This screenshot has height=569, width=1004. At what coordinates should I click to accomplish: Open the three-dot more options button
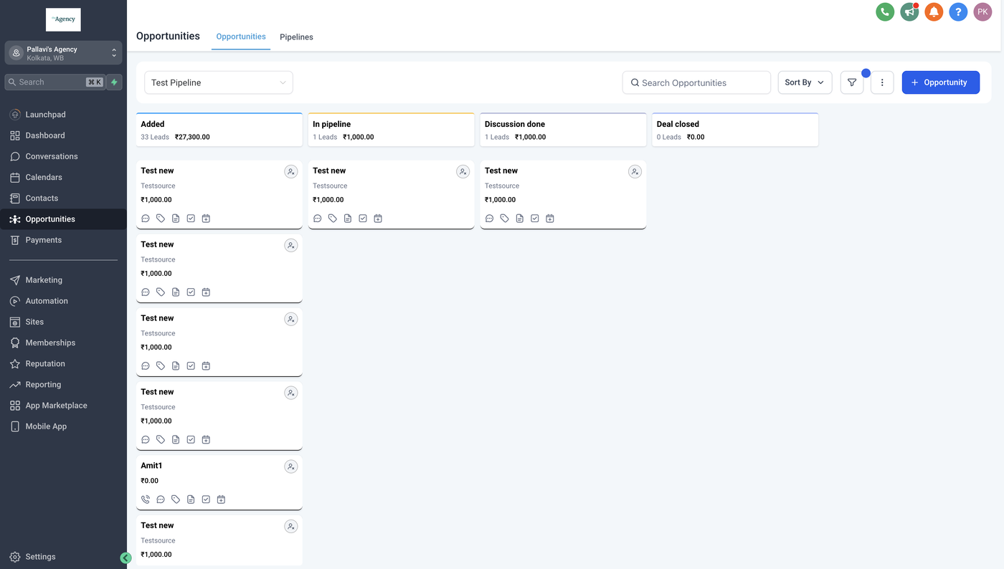882,82
